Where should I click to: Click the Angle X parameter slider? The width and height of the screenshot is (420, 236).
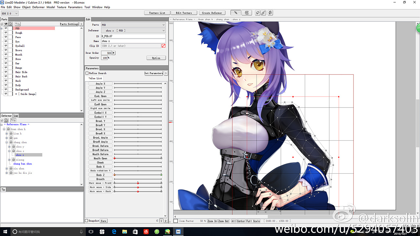click(138, 84)
